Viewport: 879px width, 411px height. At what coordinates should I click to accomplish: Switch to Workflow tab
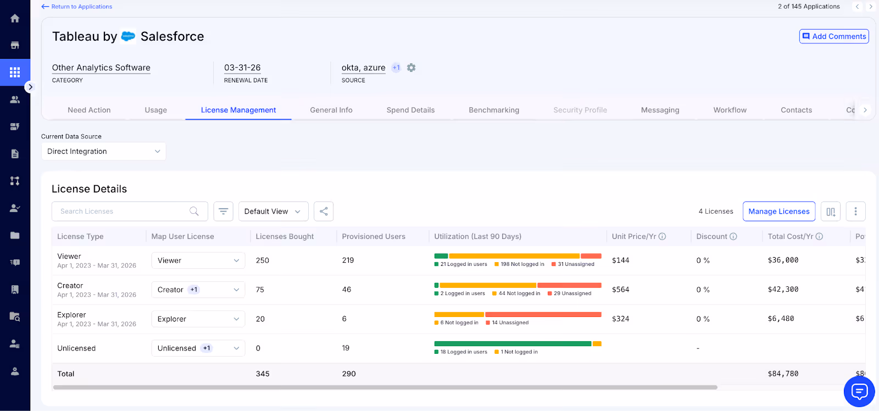(x=730, y=110)
